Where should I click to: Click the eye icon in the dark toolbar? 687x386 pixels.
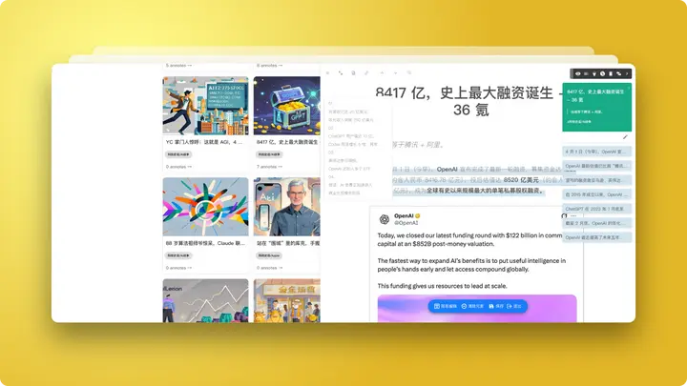[x=577, y=73]
